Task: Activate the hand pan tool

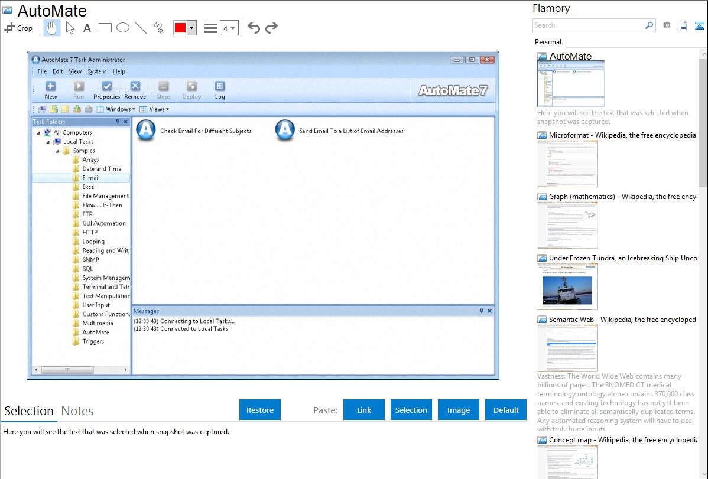Action: pyautogui.click(x=51, y=28)
